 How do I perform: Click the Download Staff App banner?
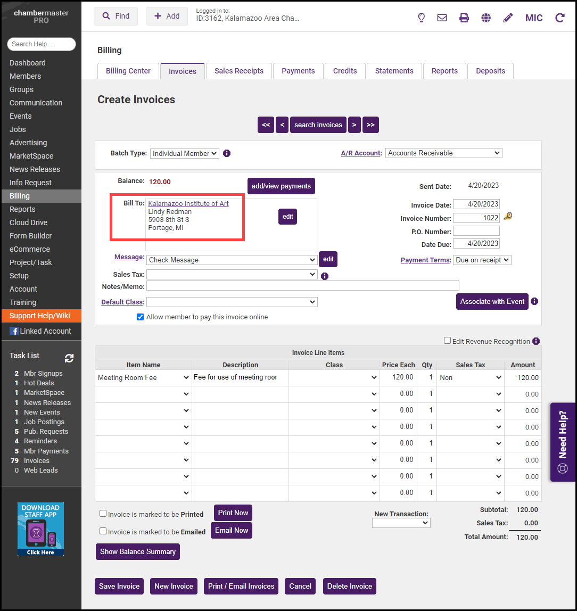pos(40,529)
